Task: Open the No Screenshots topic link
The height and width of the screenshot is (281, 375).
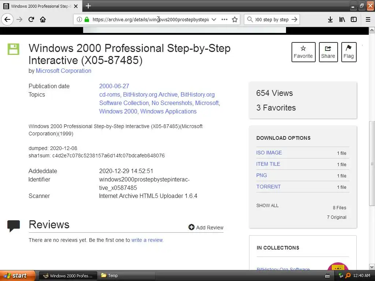Action: pyautogui.click(x=172, y=103)
